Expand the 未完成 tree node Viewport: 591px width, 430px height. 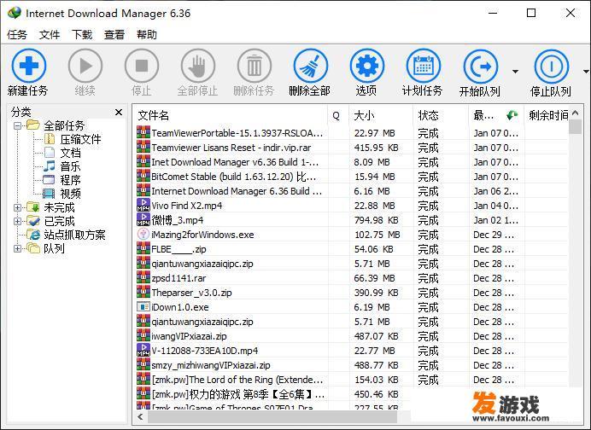pos(17,207)
